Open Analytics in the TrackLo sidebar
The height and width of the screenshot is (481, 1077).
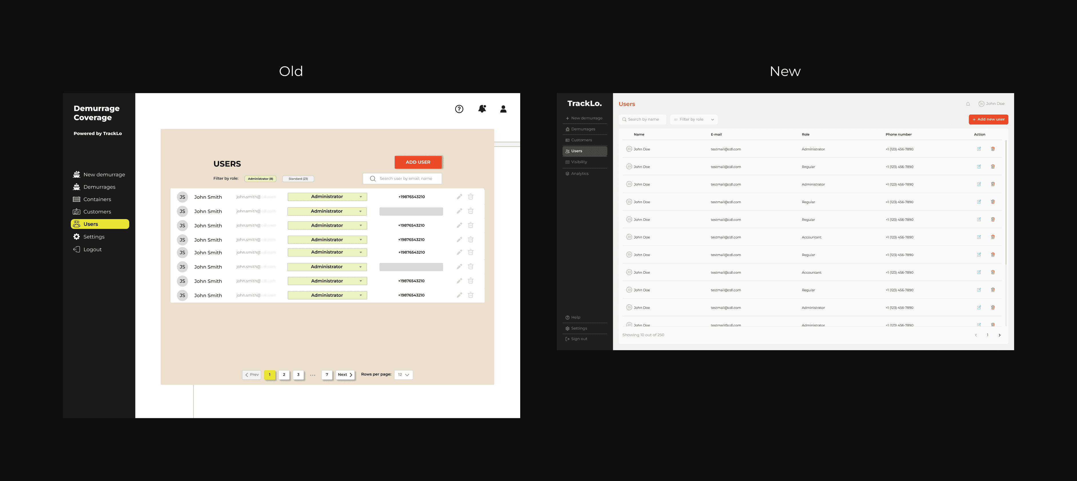[579, 173]
